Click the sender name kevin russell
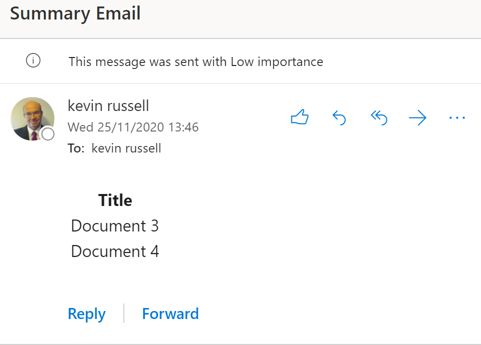481x345 pixels. tap(108, 105)
